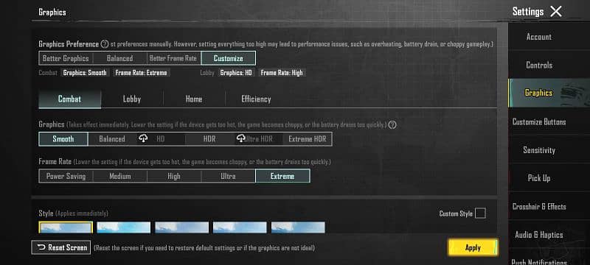Click the Reset Screen button
This screenshot has width=590, height=265.
click(x=61, y=247)
